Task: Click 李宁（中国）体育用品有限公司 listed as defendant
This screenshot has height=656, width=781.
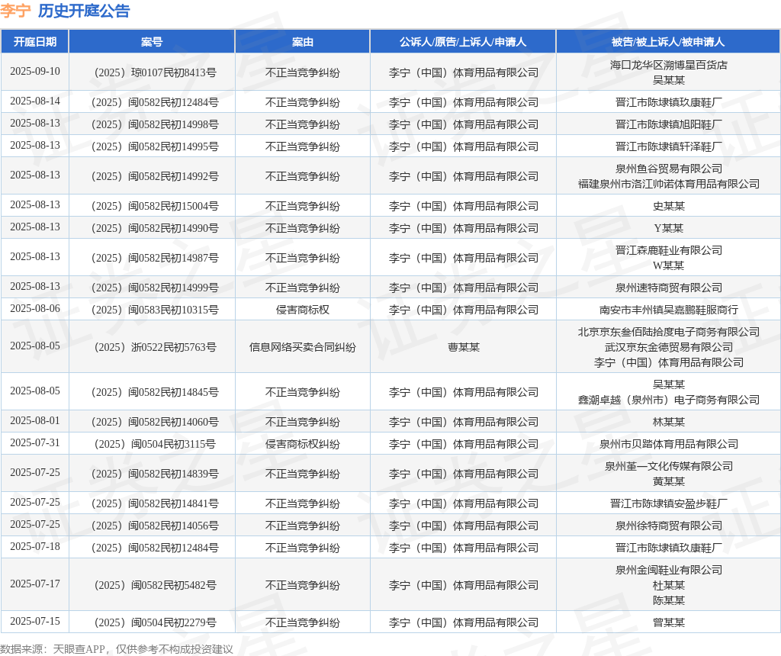Action: (668, 362)
